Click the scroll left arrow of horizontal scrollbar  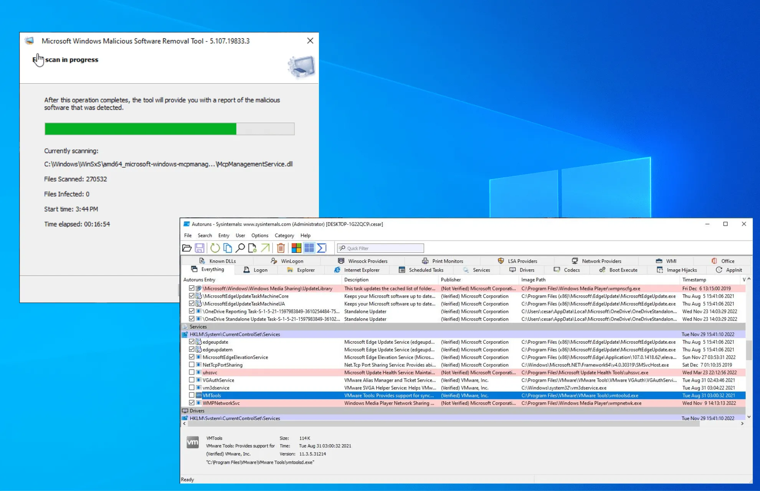pos(185,423)
